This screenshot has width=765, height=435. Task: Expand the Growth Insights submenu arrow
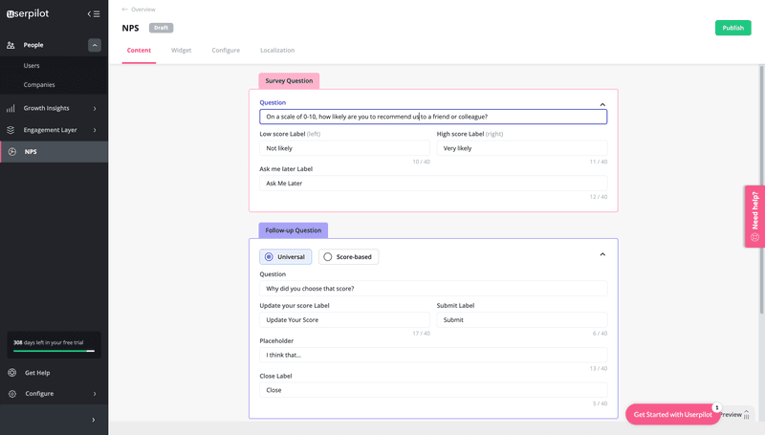tap(95, 108)
